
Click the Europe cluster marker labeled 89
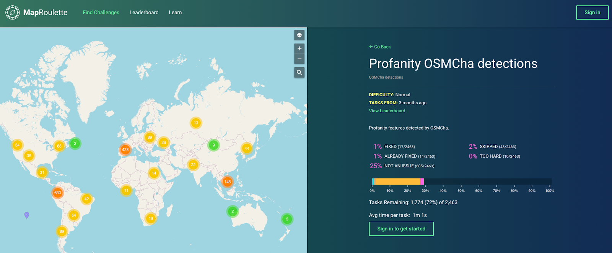click(150, 137)
